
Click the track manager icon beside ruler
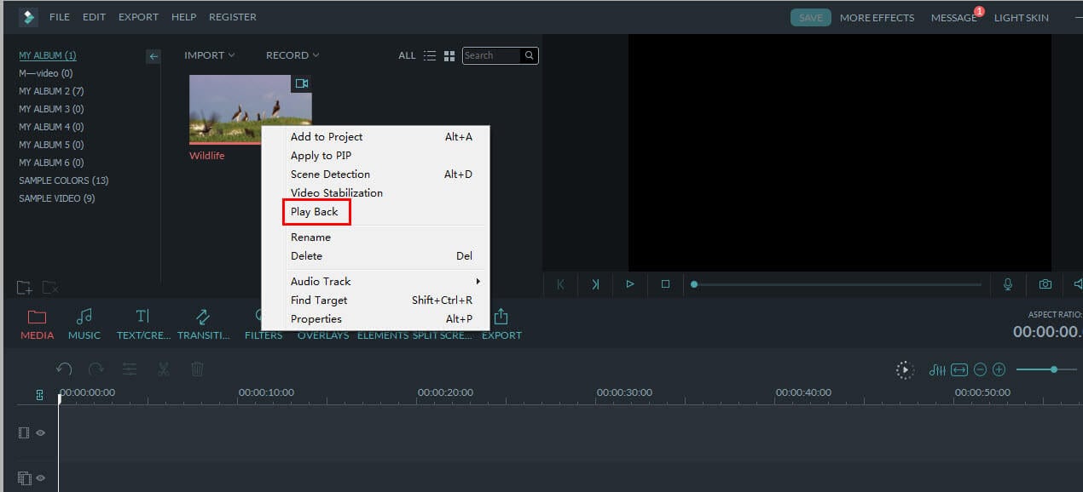39,395
